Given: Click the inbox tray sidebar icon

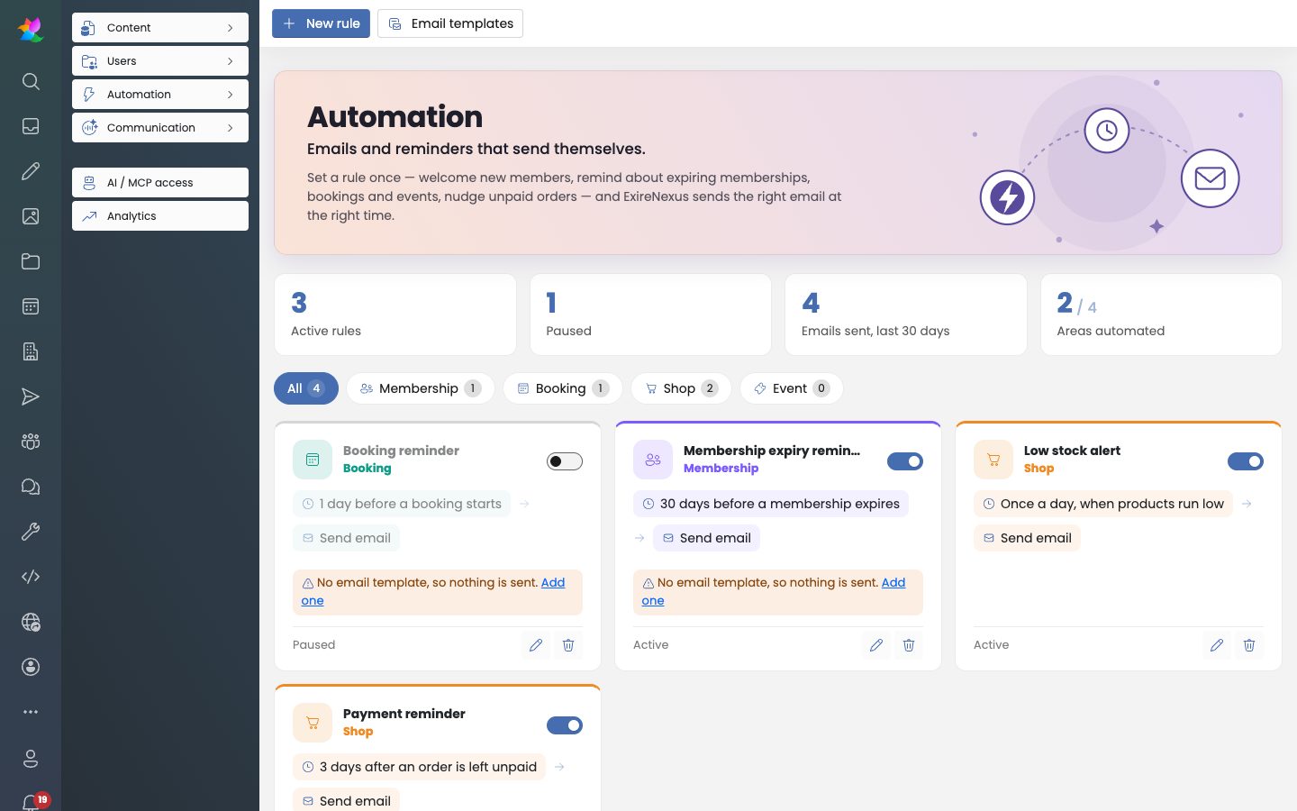Looking at the screenshot, I should pos(31,126).
